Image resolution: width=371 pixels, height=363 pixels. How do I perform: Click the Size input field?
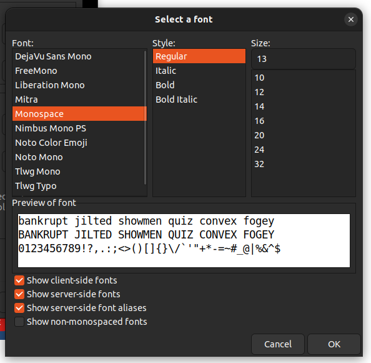(304, 59)
